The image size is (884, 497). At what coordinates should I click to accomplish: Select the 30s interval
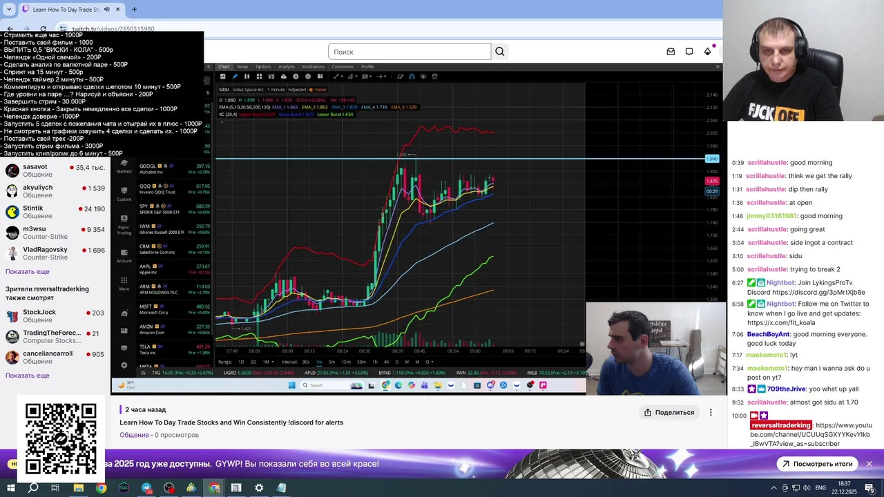tap(306, 362)
